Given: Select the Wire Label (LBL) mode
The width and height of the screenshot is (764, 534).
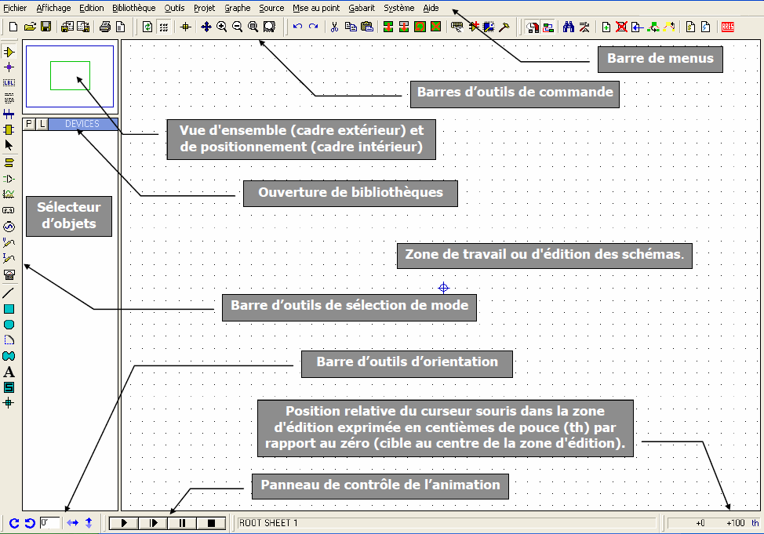Looking at the screenshot, I should coord(9,83).
